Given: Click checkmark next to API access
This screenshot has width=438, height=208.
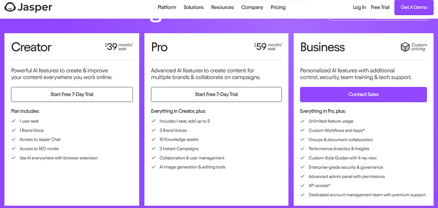Looking at the screenshot, I should pyautogui.click(x=303, y=186).
